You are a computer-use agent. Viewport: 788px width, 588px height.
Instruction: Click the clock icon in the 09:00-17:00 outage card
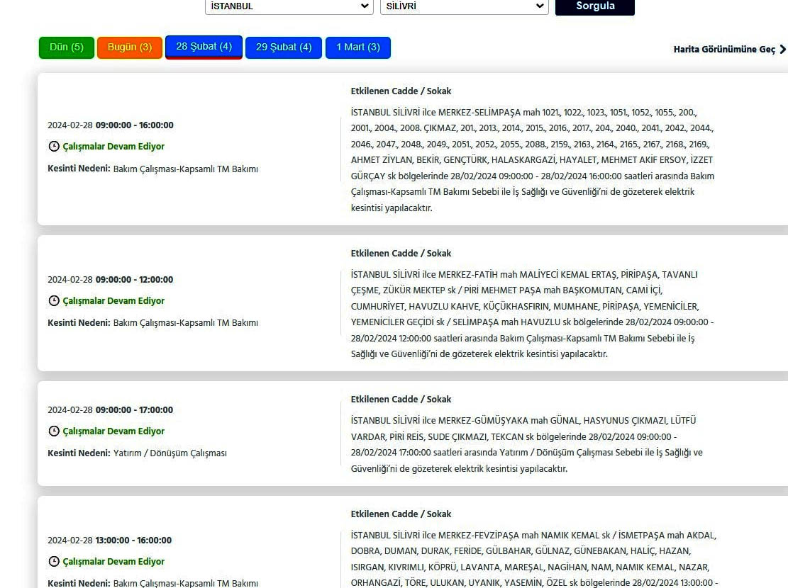[x=53, y=431]
